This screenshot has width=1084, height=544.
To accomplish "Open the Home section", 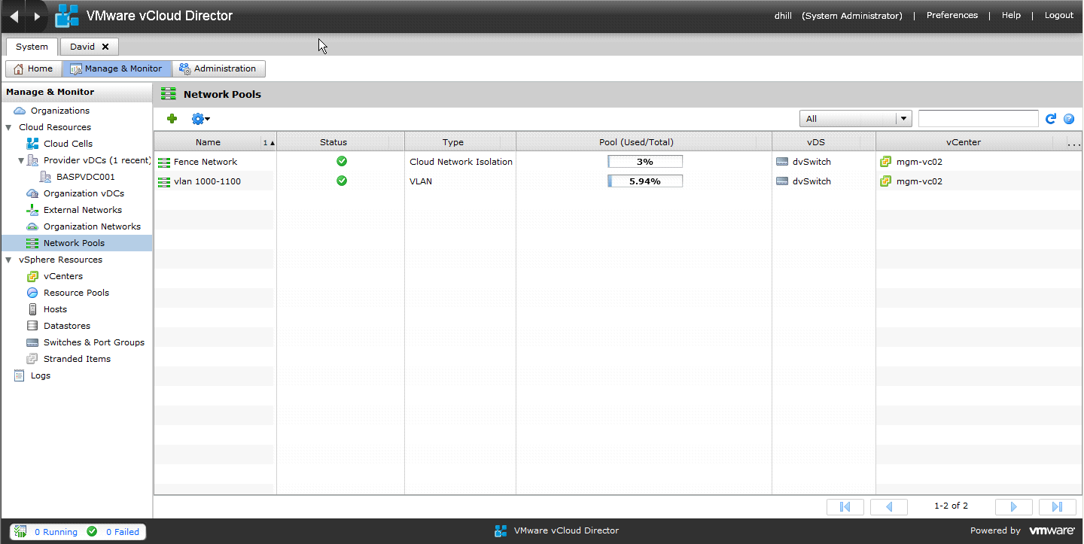I will 34,68.
